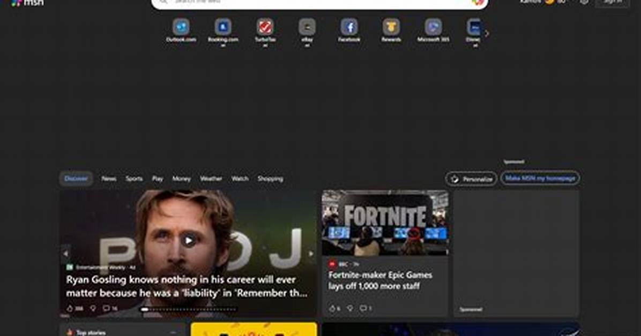Select the Discover tab
641x336 pixels.
76,178
